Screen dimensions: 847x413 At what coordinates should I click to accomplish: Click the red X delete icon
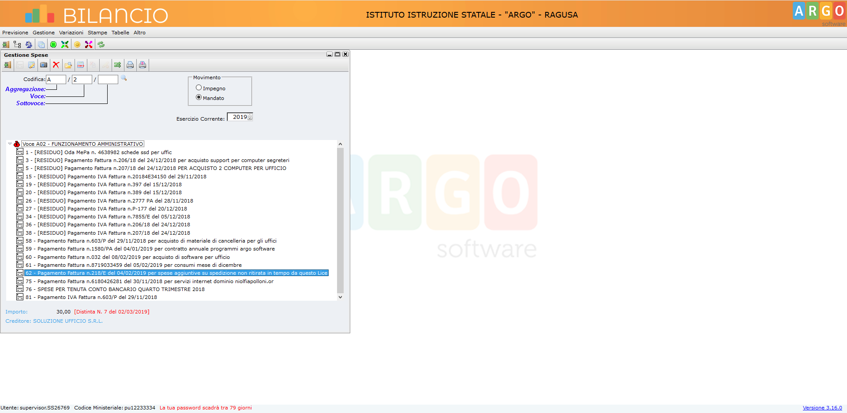[56, 65]
